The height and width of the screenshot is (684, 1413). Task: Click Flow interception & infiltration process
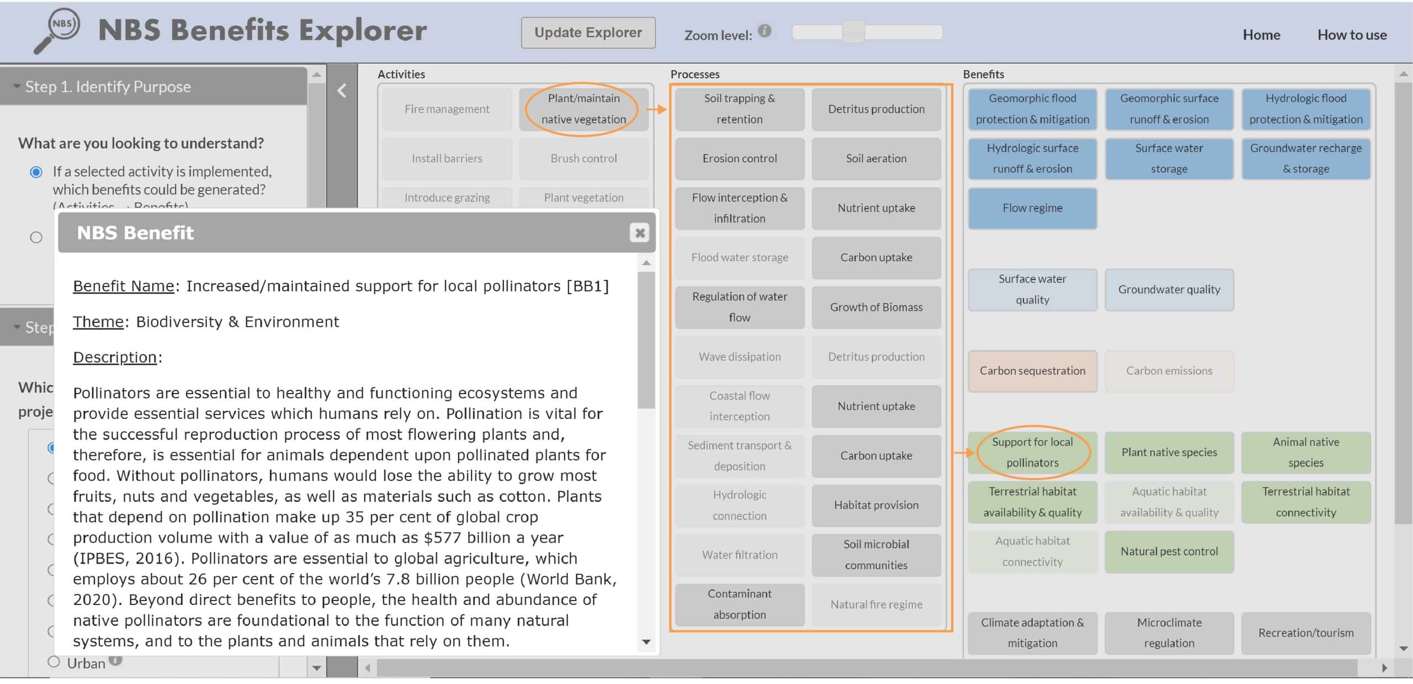[x=740, y=208]
